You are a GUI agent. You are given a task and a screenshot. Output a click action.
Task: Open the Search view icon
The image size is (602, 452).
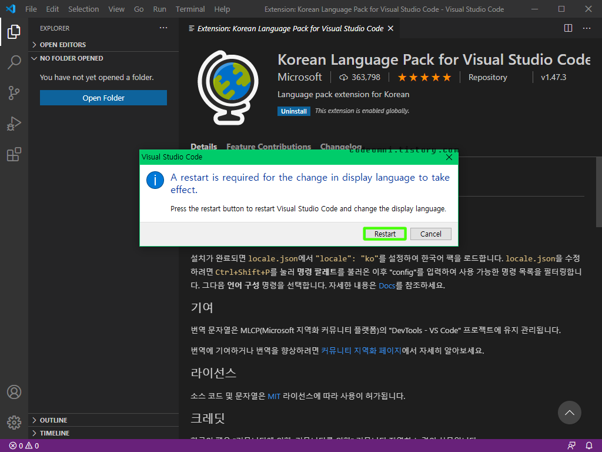pyautogui.click(x=14, y=62)
